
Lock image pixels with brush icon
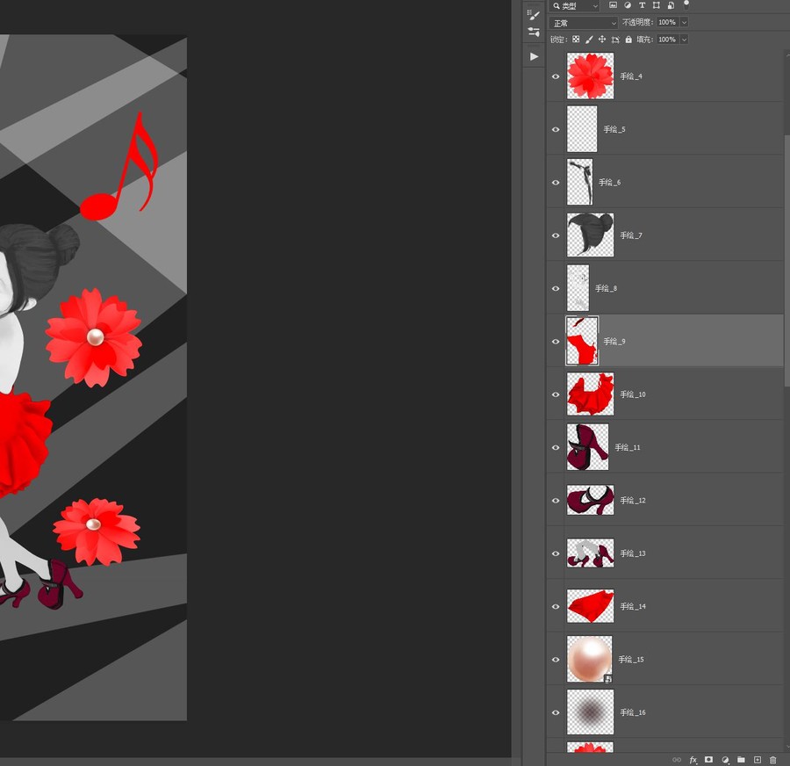click(x=589, y=40)
